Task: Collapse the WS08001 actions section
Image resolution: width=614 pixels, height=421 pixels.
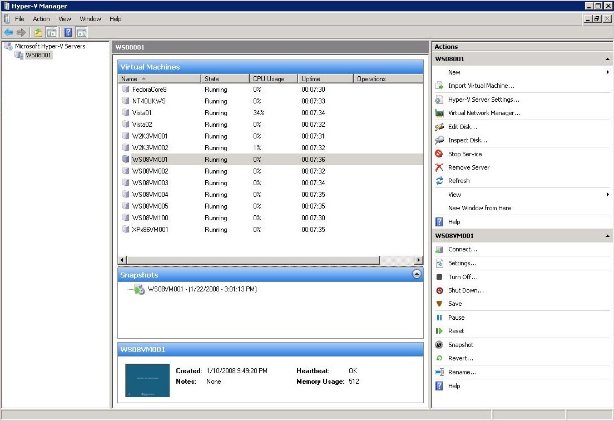Action: tap(607, 59)
